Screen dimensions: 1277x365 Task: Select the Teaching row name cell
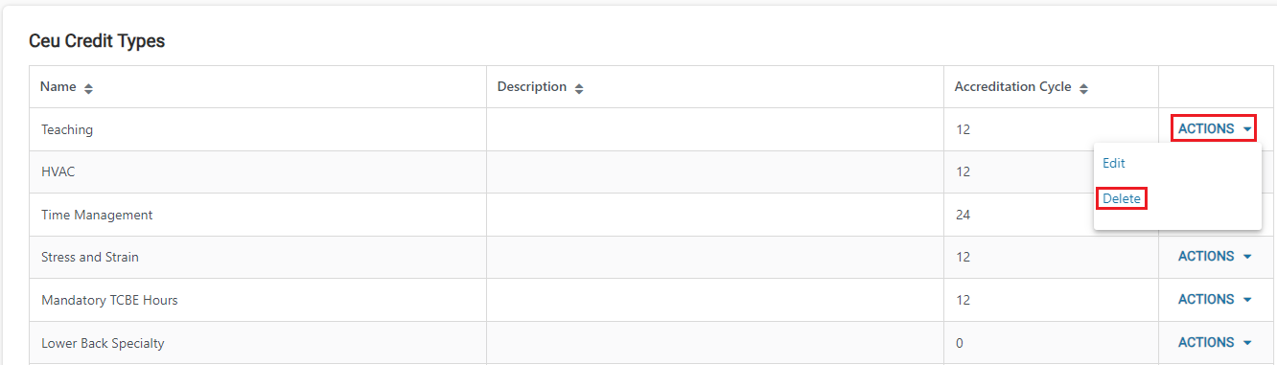pyautogui.click(x=258, y=129)
